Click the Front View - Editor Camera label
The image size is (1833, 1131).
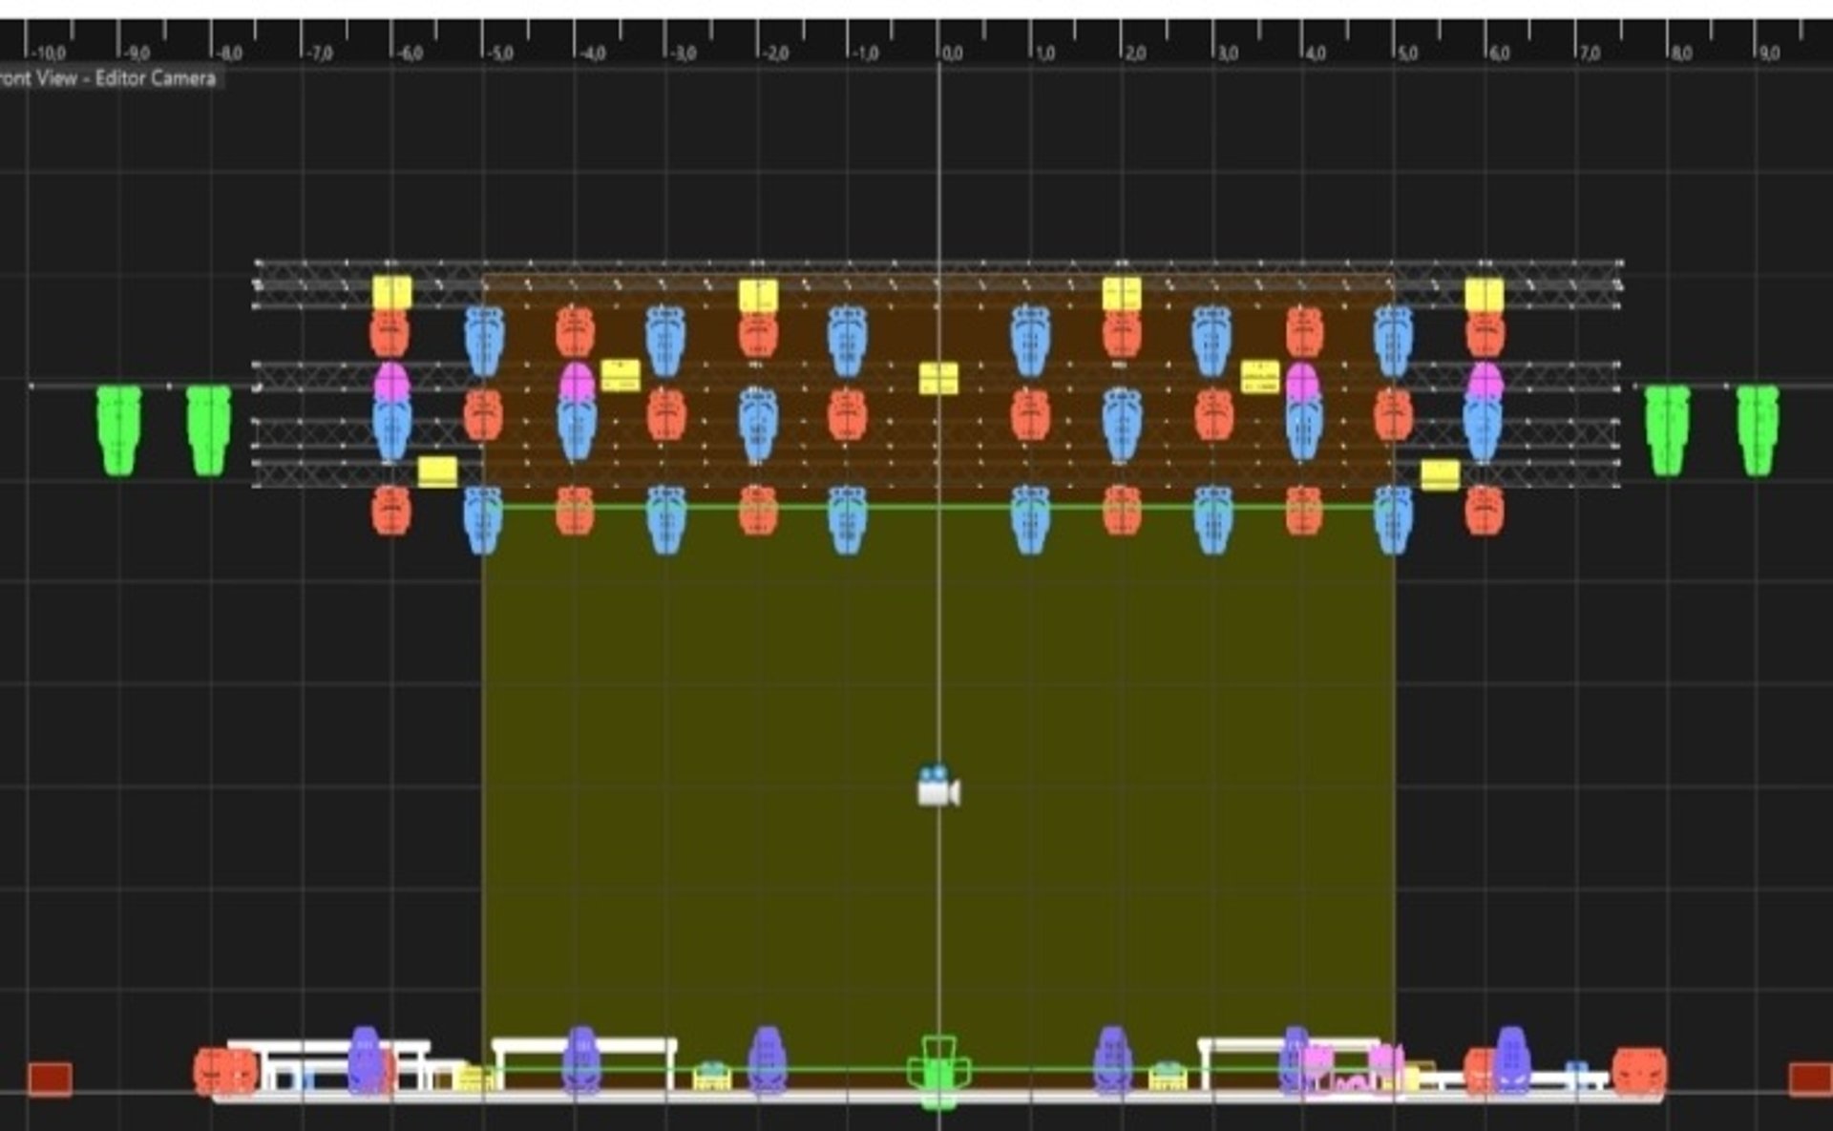108,78
